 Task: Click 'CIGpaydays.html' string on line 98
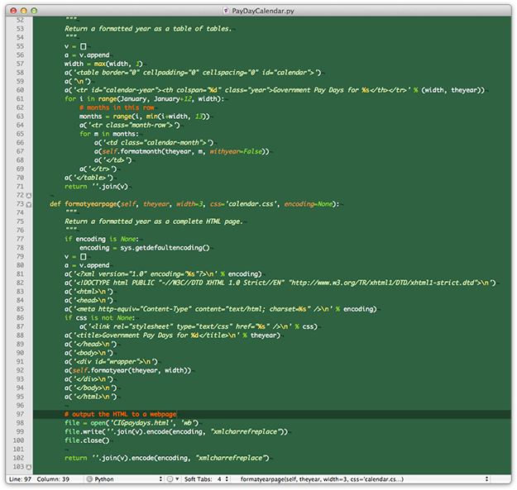click(x=141, y=423)
